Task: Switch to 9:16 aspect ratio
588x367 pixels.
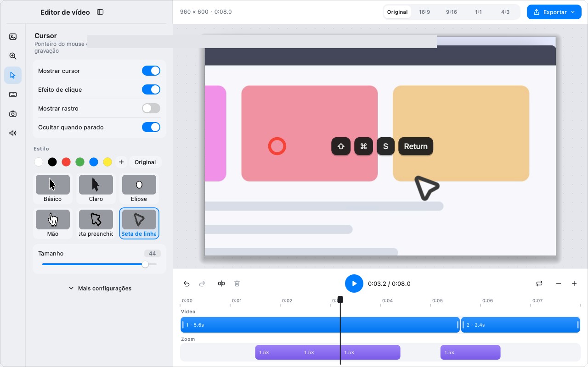Action: click(452, 12)
